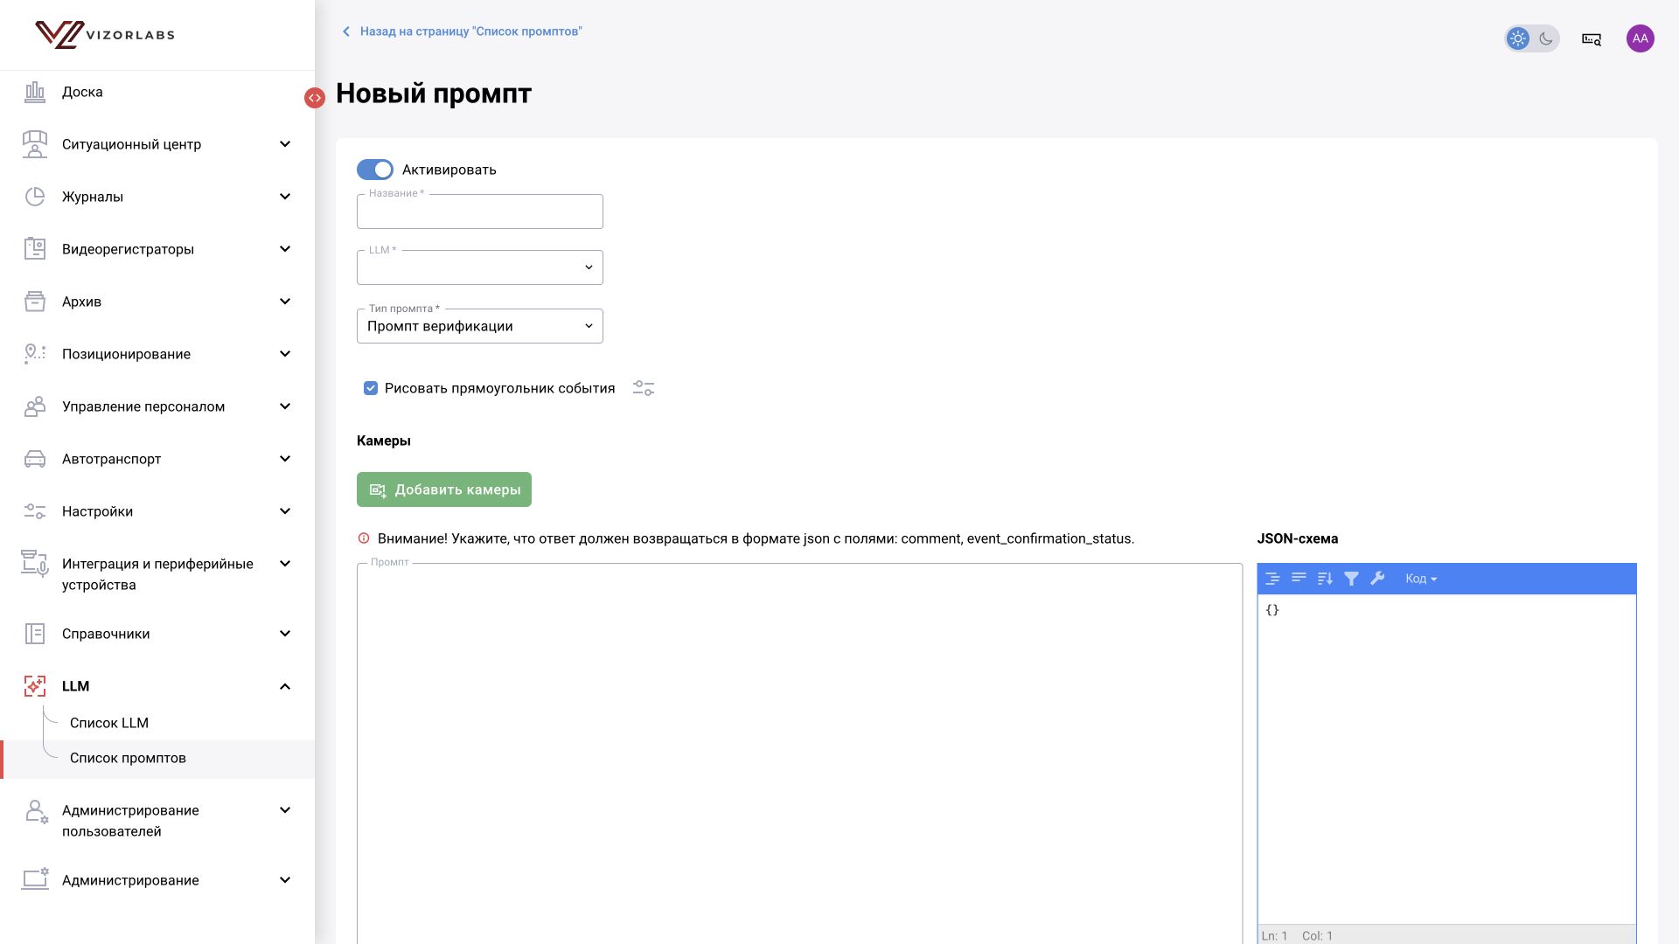The height and width of the screenshot is (944, 1679).
Task: Collapse the LLM sidebar section
Action: pyautogui.click(x=285, y=686)
